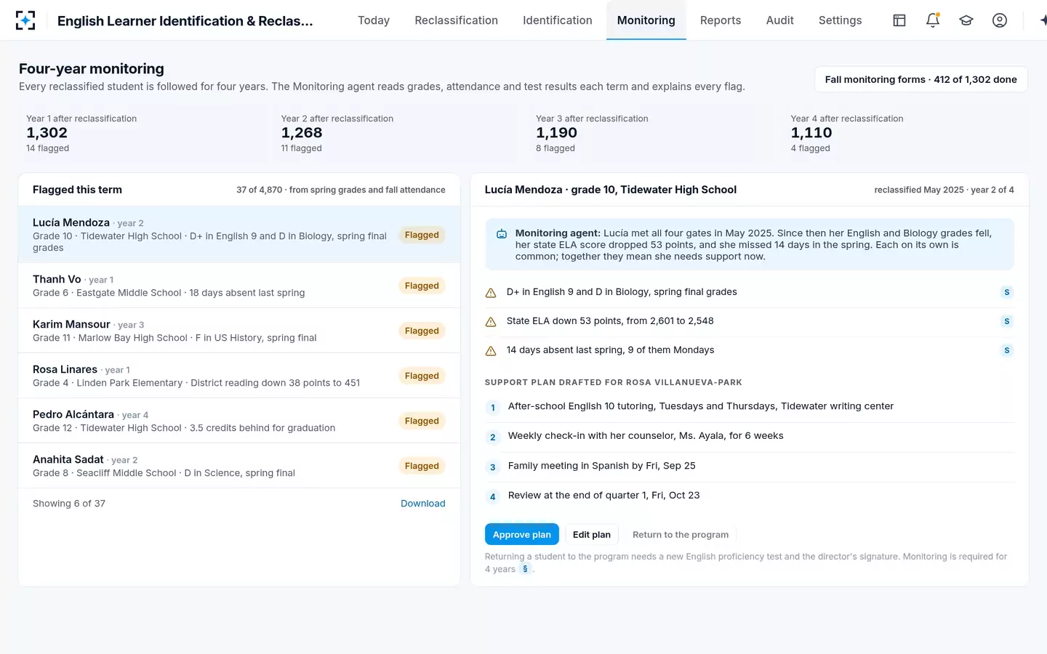Screen dimensions: 1047x654
Task: Switch to the Audit tab
Action: pyautogui.click(x=780, y=20)
